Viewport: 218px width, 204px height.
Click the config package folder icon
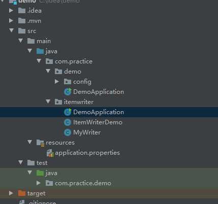68,82
